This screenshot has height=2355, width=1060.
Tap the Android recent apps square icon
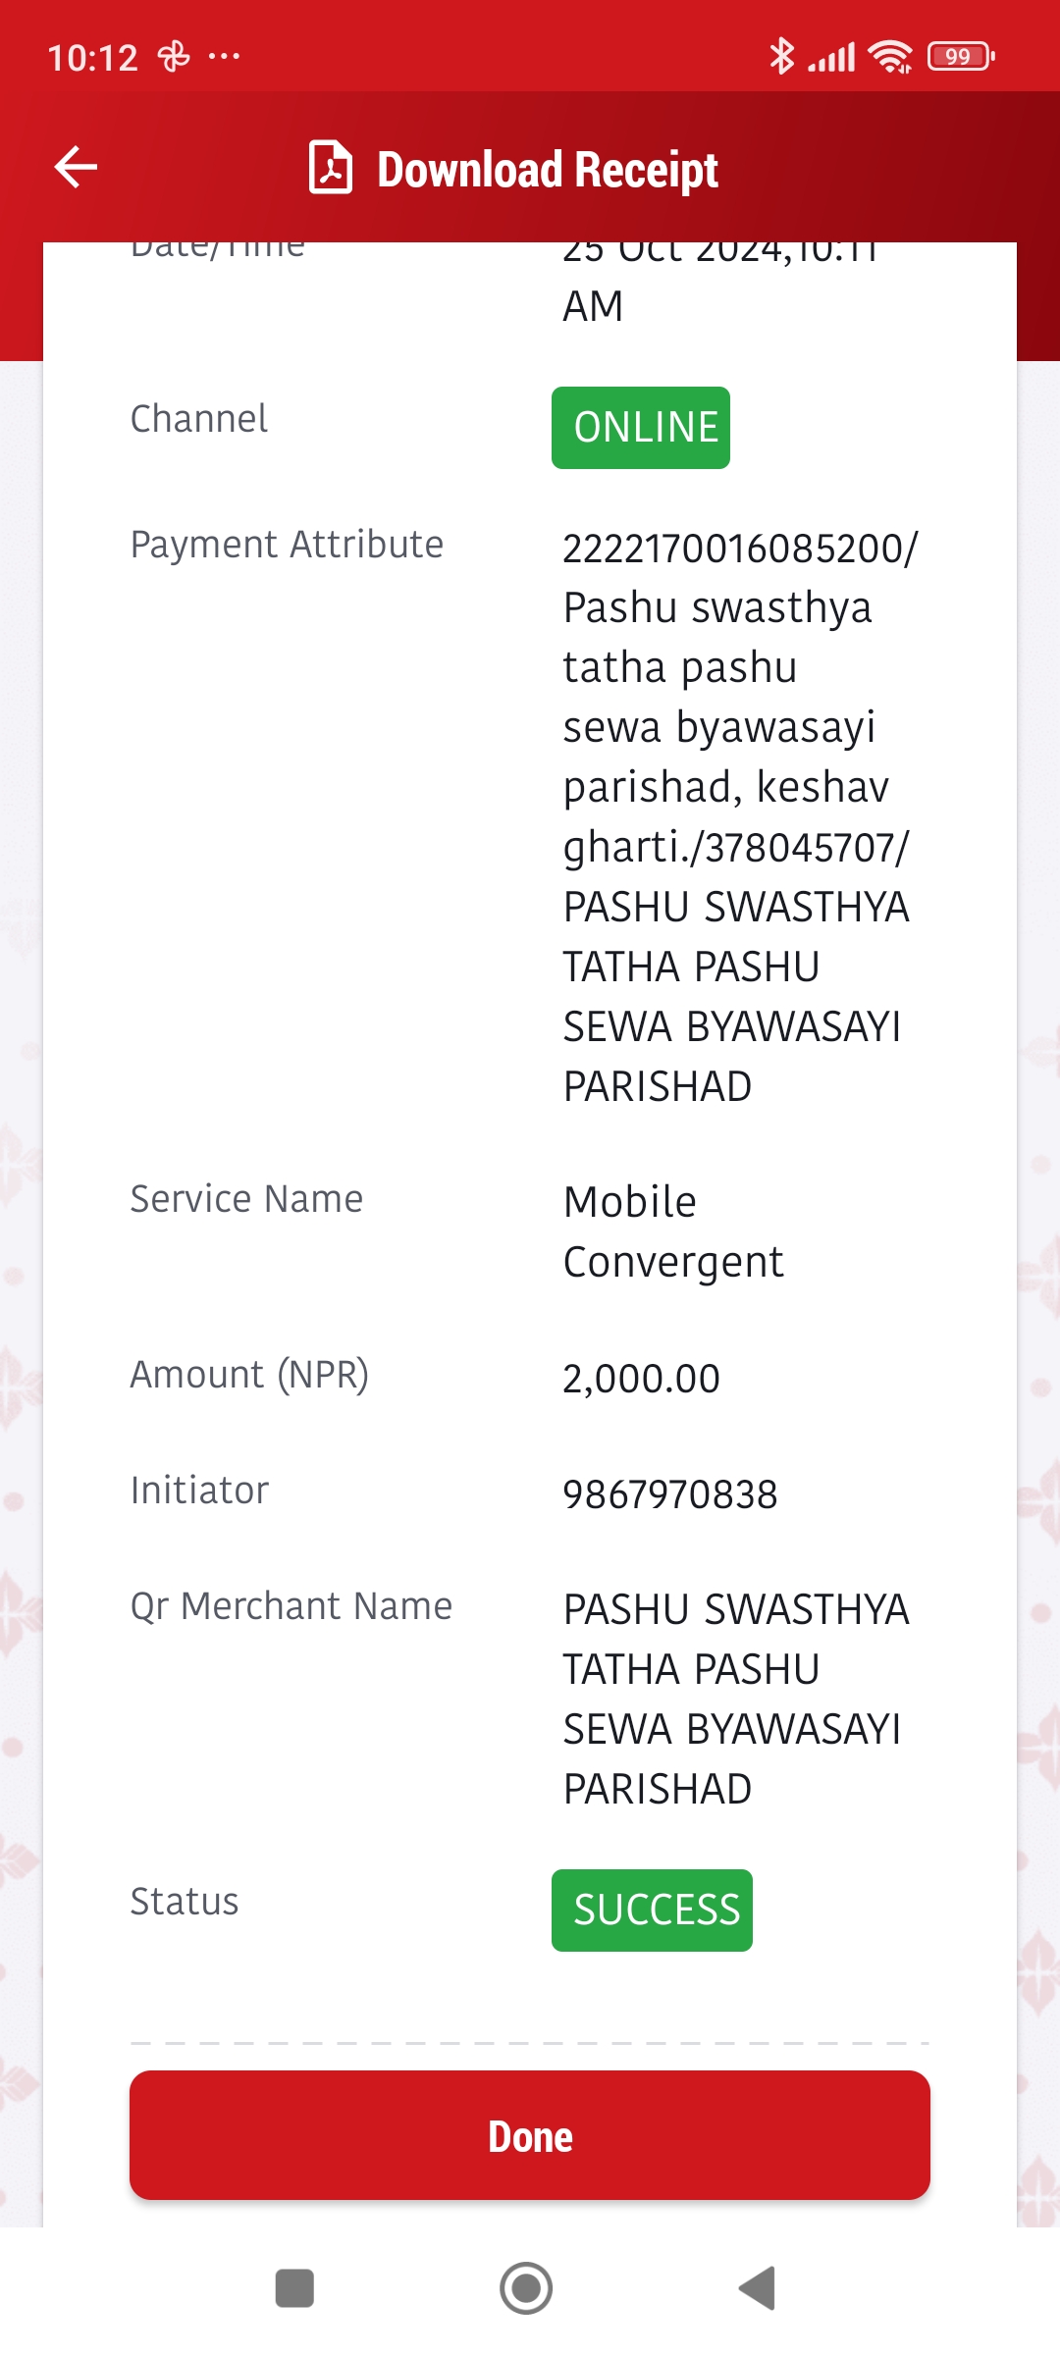294,2288
